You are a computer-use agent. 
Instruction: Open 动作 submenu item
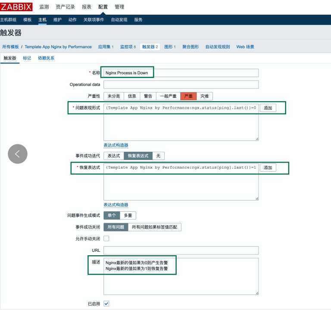point(72,20)
